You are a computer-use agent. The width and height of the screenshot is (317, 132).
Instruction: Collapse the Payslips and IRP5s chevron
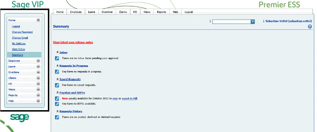point(57,93)
